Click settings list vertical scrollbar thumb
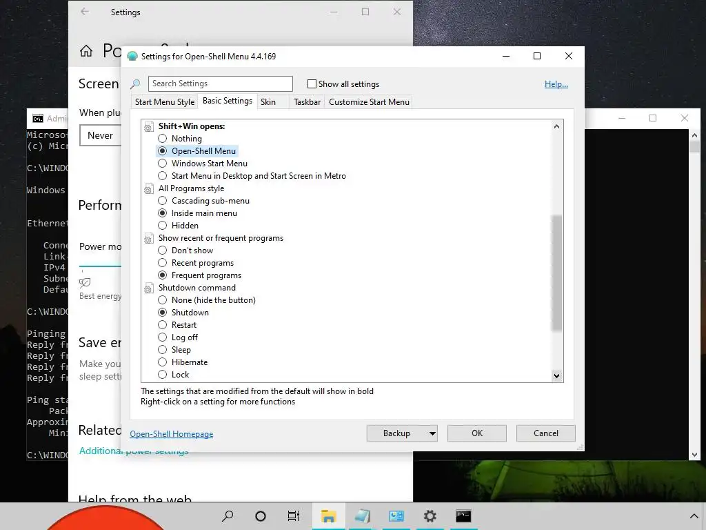Image resolution: width=706 pixels, height=530 pixels. tap(557, 273)
